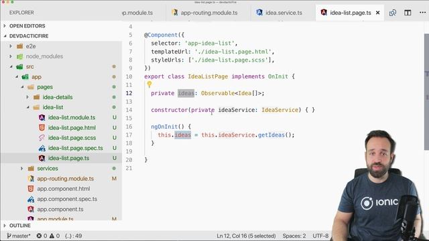Click the EXPLORER panel title
Image resolution: width=429 pixels, height=241 pixels.
coord(21,13)
